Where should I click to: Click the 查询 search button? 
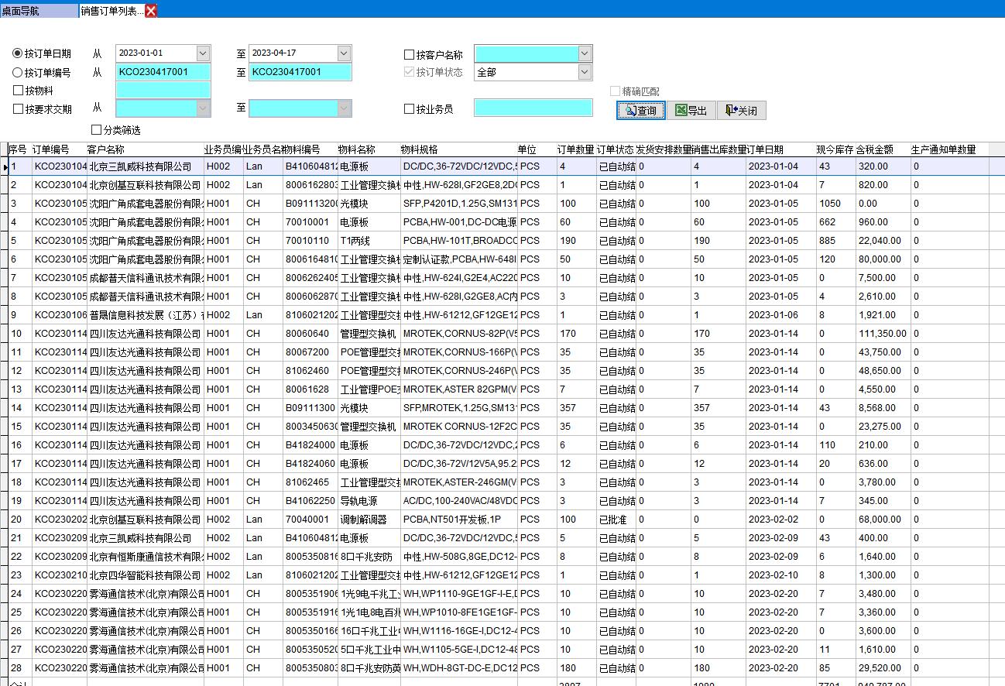coord(640,111)
